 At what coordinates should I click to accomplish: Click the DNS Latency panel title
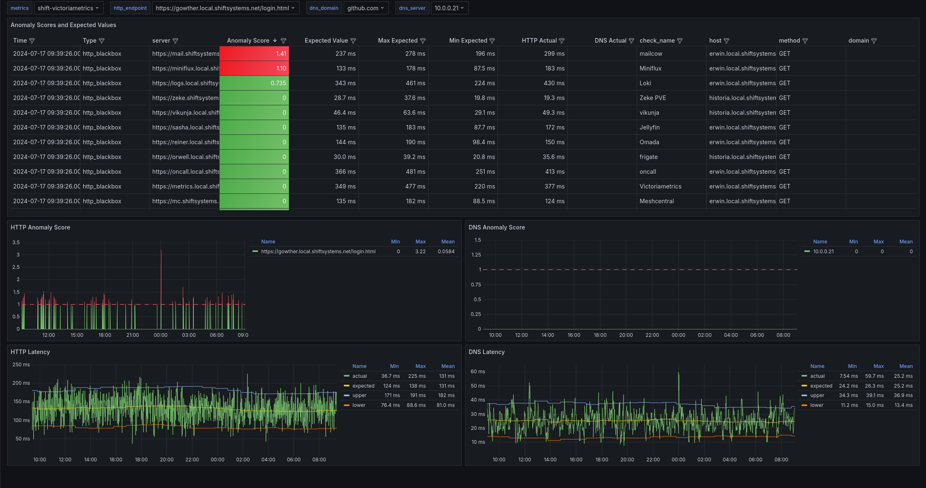(x=486, y=352)
